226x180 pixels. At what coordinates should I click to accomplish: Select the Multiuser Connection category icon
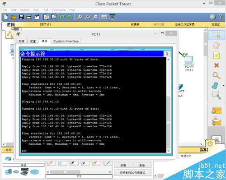34,171
